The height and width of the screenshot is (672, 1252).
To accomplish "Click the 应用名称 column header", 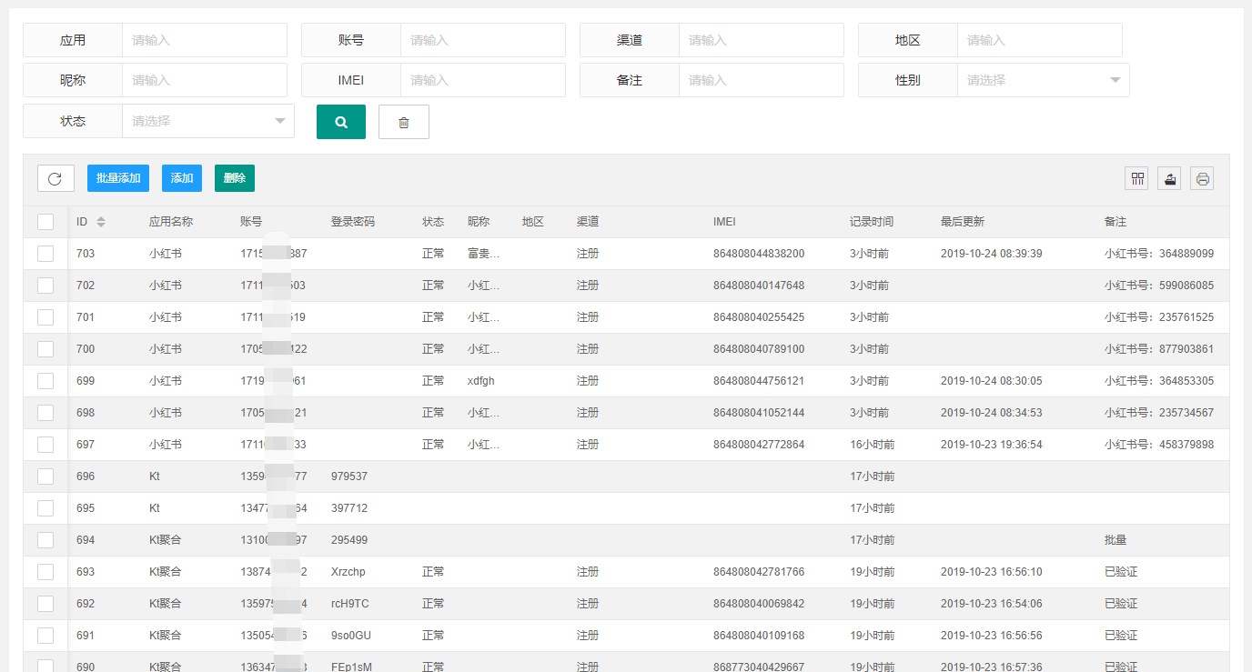I will [171, 222].
